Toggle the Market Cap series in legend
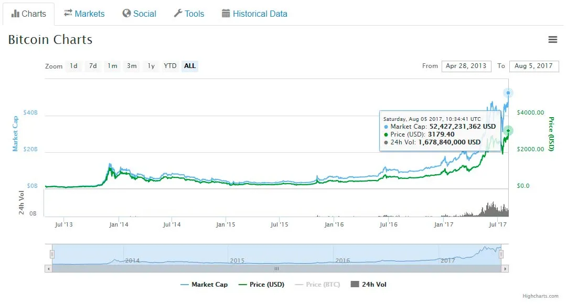This screenshot has height=305, width=567. click(204, 285)
